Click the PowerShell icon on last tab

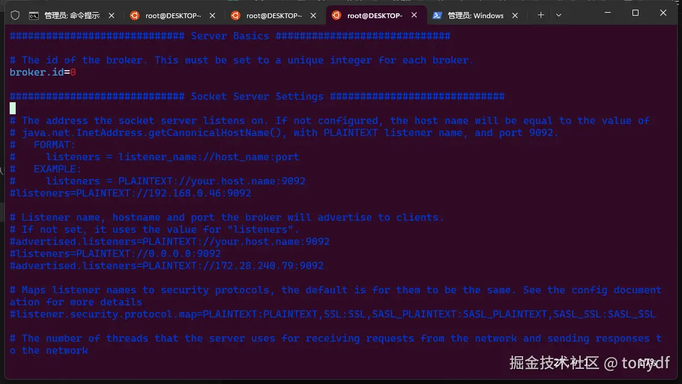436,16
